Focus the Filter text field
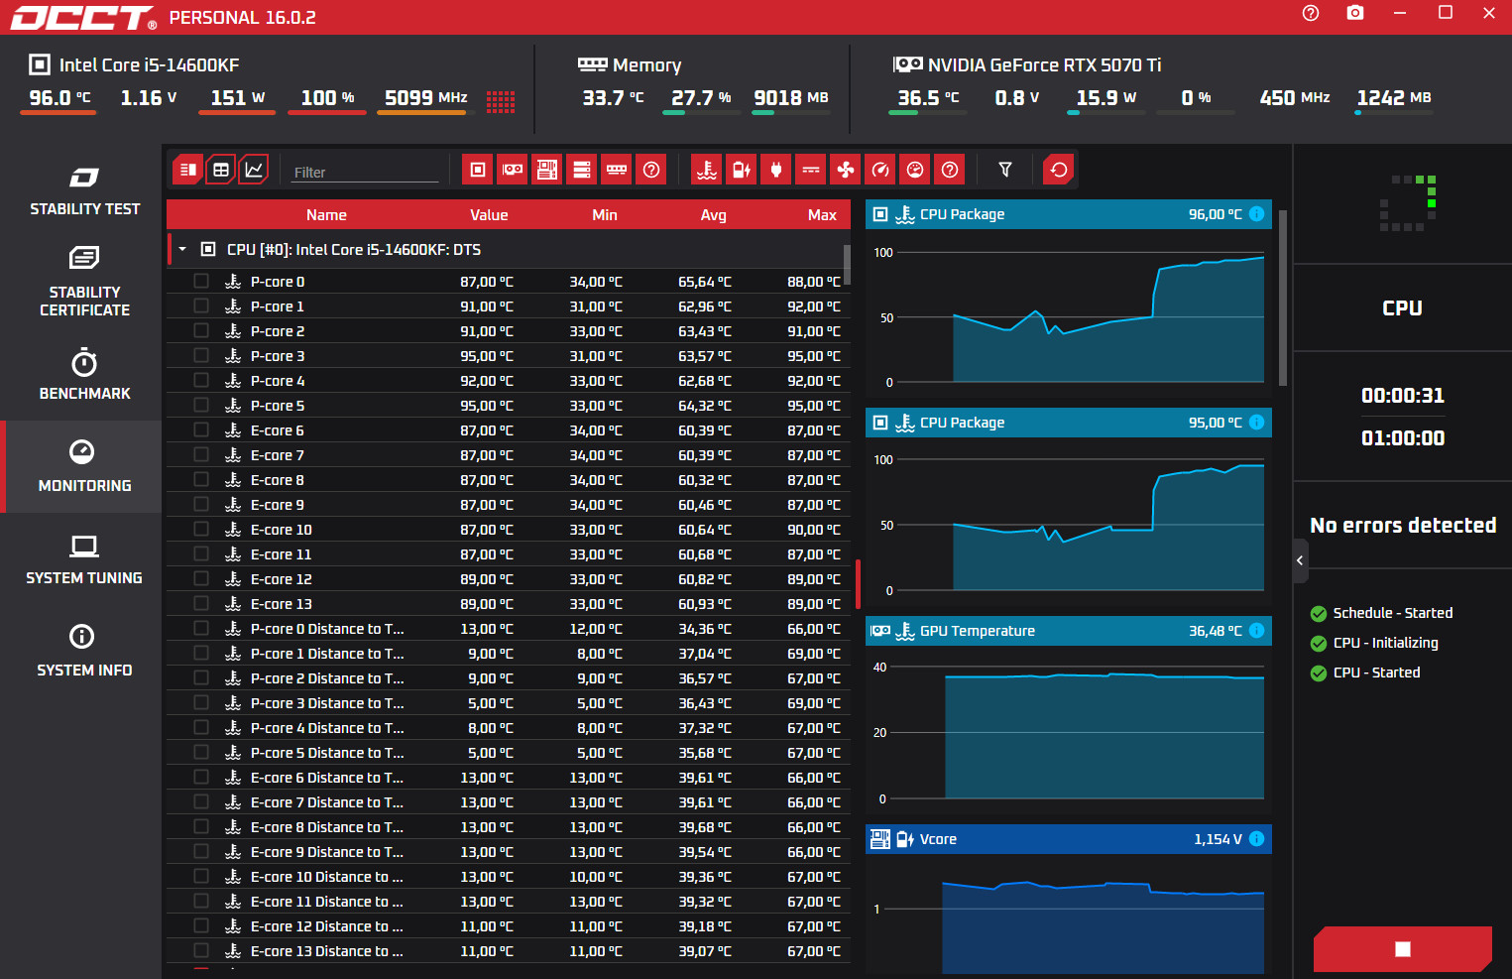1512x979 pixels. click(x=365, y=172)
